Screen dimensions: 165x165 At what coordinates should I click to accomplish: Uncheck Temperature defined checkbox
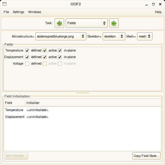27,51
